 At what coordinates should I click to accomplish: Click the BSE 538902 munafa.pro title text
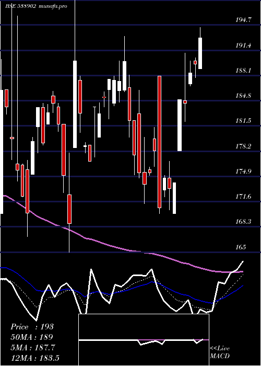[x=37, y=6]
